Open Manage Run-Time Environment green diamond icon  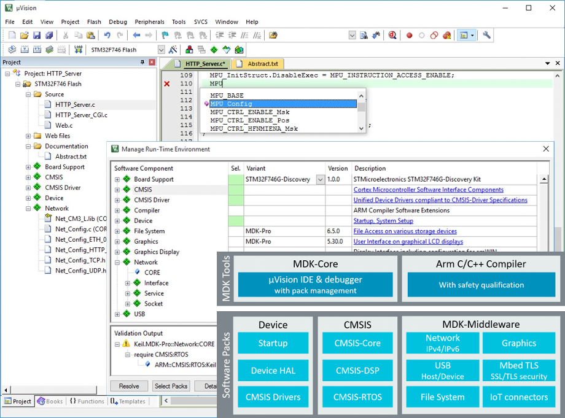click(x=214, y=50)
